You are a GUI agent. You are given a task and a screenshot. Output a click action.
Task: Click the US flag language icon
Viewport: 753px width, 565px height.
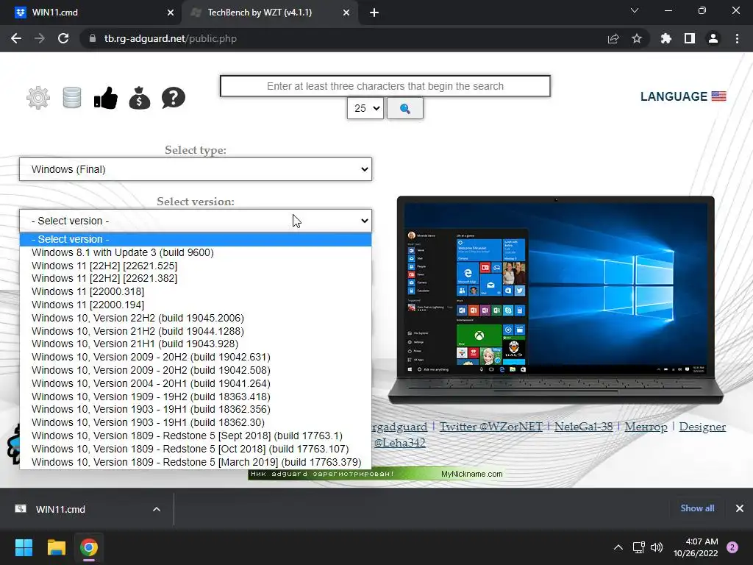coord(719,96)
